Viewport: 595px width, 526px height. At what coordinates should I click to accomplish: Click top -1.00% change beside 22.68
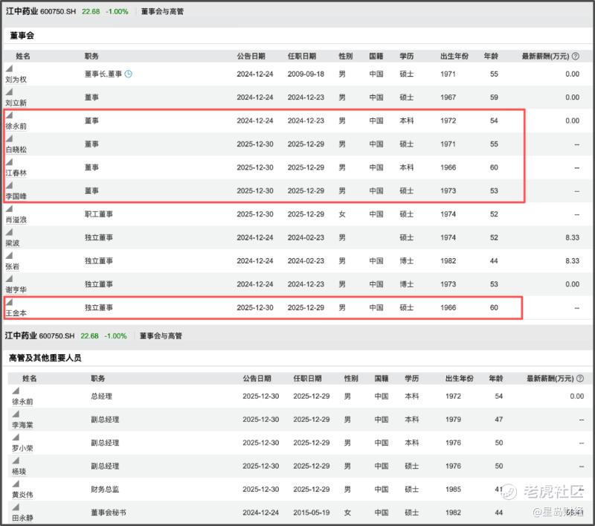pyautogui.click(x=117, y=12)
